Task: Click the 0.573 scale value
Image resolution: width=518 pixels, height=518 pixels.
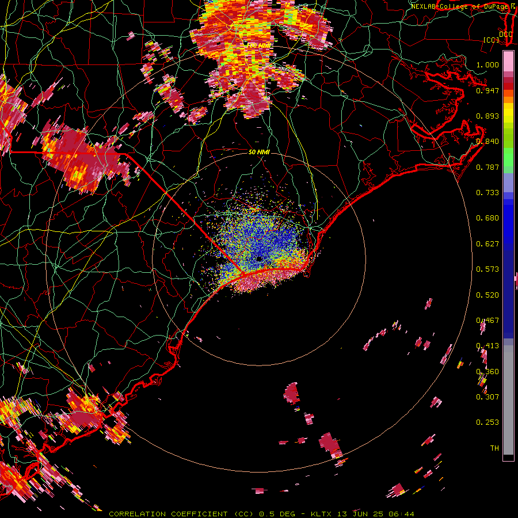Action: pos(487,269)
